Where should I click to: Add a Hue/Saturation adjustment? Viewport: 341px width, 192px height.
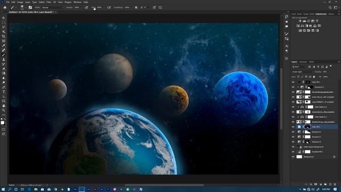pyautogui.click(x=298, y=26)
